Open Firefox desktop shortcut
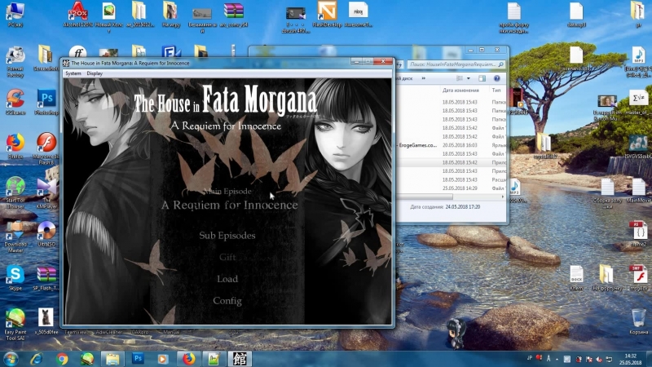The image size is (652, 367). 15,146
